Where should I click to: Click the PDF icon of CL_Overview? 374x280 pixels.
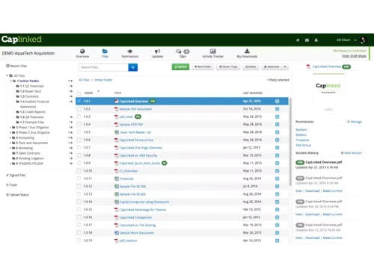[116, 171]
